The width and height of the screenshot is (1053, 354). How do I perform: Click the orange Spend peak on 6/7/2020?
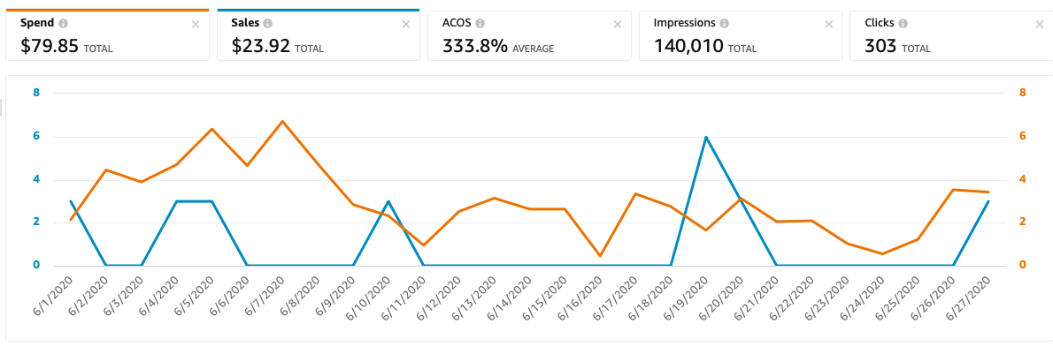282,121
